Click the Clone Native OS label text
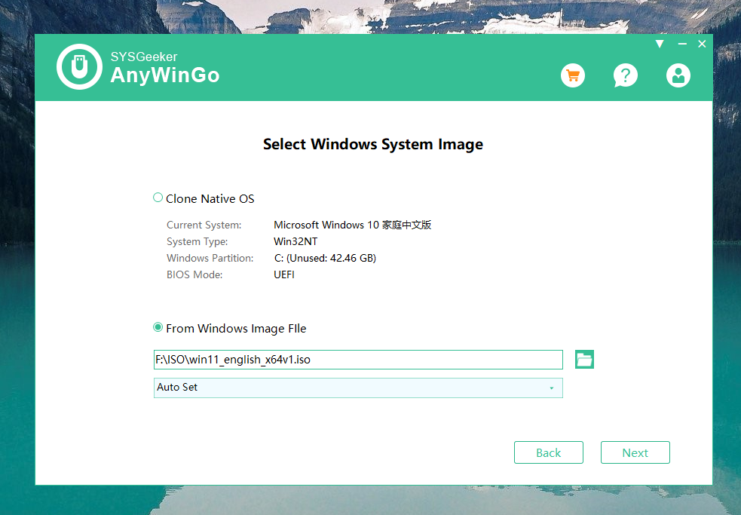 (x=210, y=198)
